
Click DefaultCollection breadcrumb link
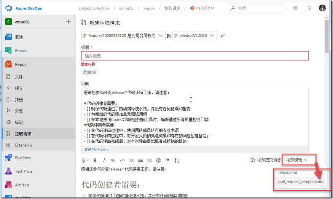(94, 8)
